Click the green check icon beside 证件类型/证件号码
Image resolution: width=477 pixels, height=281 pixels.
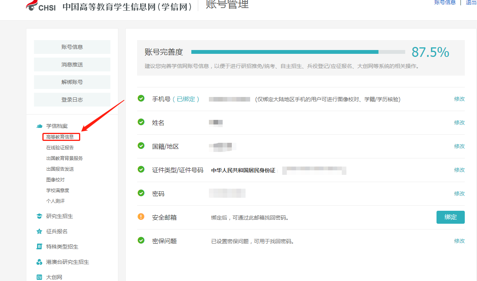click(141, 170)
